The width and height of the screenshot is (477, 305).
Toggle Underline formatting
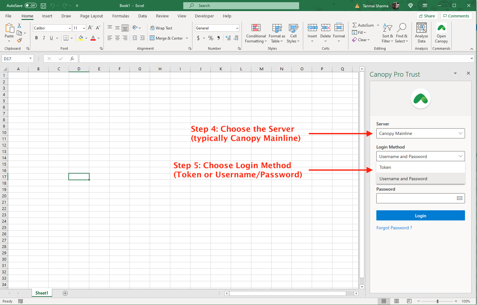[x=51, y=38]
